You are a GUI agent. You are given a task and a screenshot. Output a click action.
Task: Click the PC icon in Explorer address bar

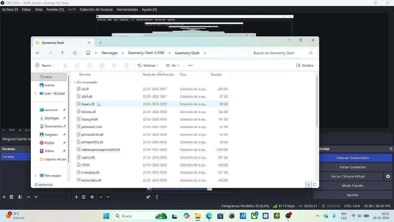[88, 53]
